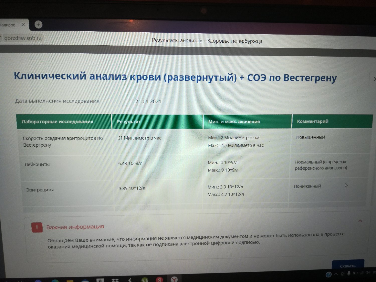Open the green uTorrent taskbar icon
This screenshot has height=282, width=376.
145,279
